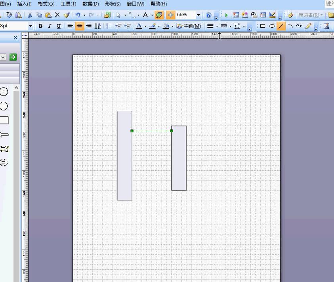Select the tall left rectangle shape

(x=124, y=156)
